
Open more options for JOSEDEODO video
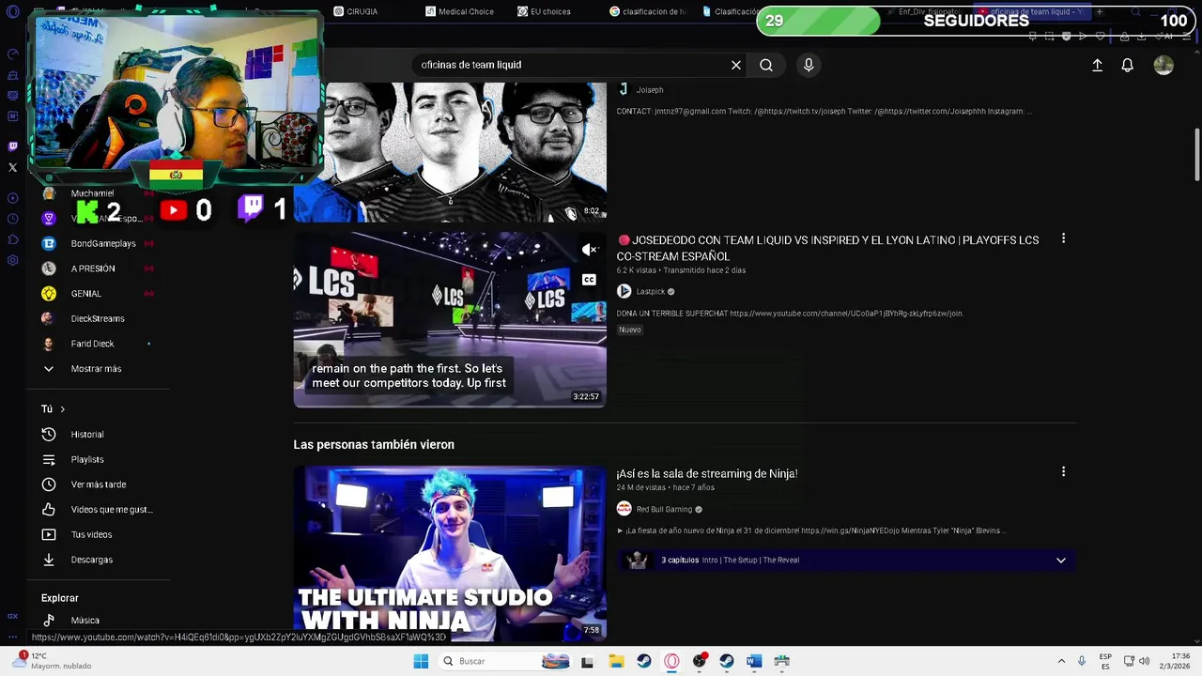point(1063,238)
